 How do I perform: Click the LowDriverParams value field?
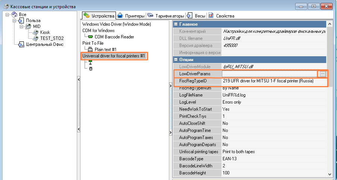point(269,74)
